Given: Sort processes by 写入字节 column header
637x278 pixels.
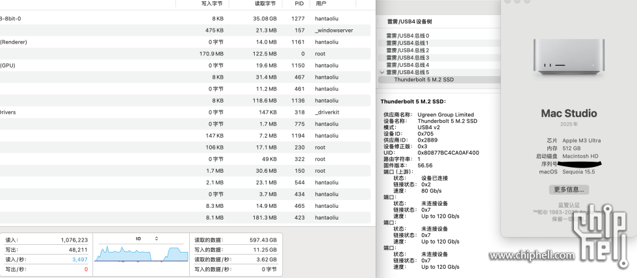Looking at the screenshot, I should 212,4.
